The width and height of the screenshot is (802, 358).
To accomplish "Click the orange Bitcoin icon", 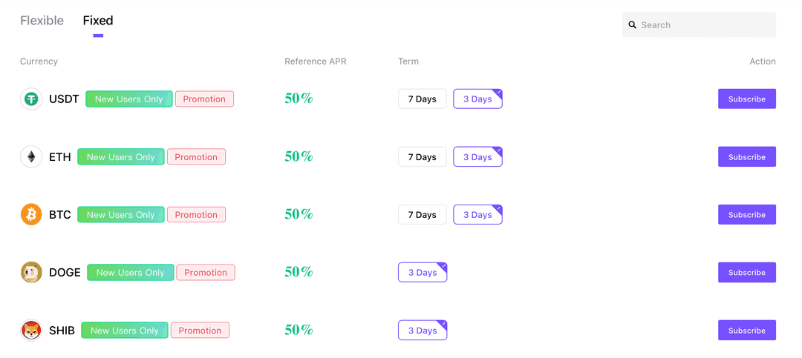I will pos(31,214).
